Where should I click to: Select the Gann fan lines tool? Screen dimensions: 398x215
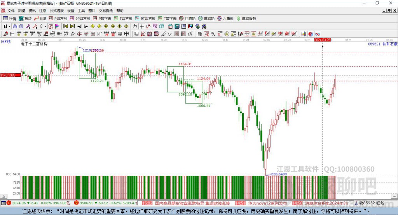(143, 34)
